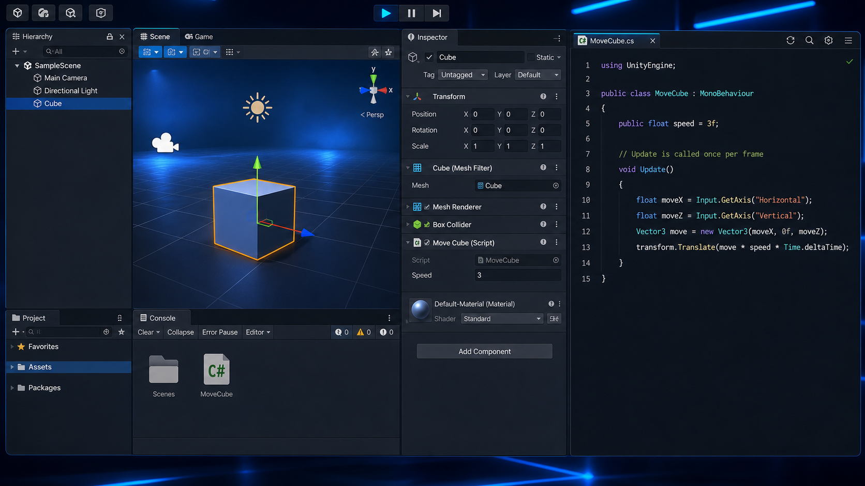Collapse the SampleScene tree node
This screenshot has width=865, height=486.
point(17,66)
